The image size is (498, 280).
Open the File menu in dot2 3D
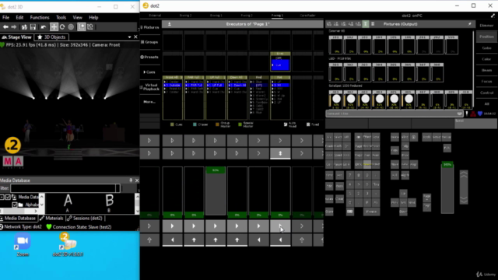(x=6, y=17)
